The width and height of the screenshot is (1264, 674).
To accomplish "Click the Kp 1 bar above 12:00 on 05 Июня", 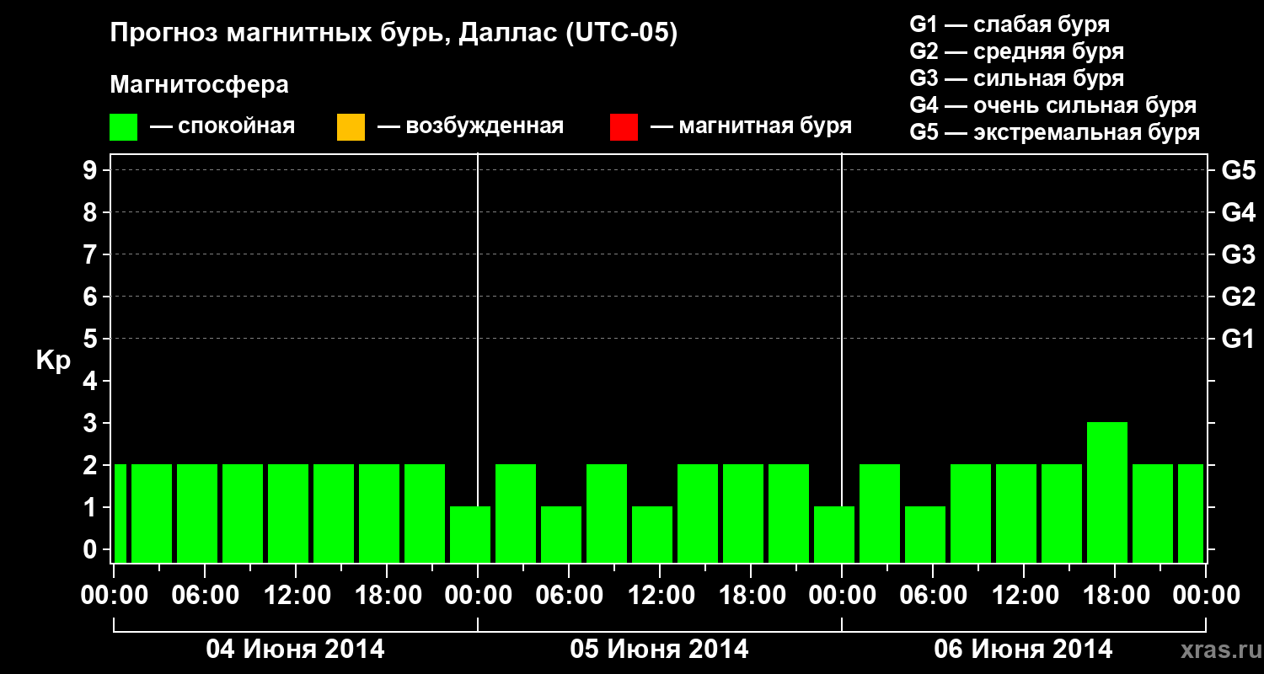I will click(x=652, y=534).
